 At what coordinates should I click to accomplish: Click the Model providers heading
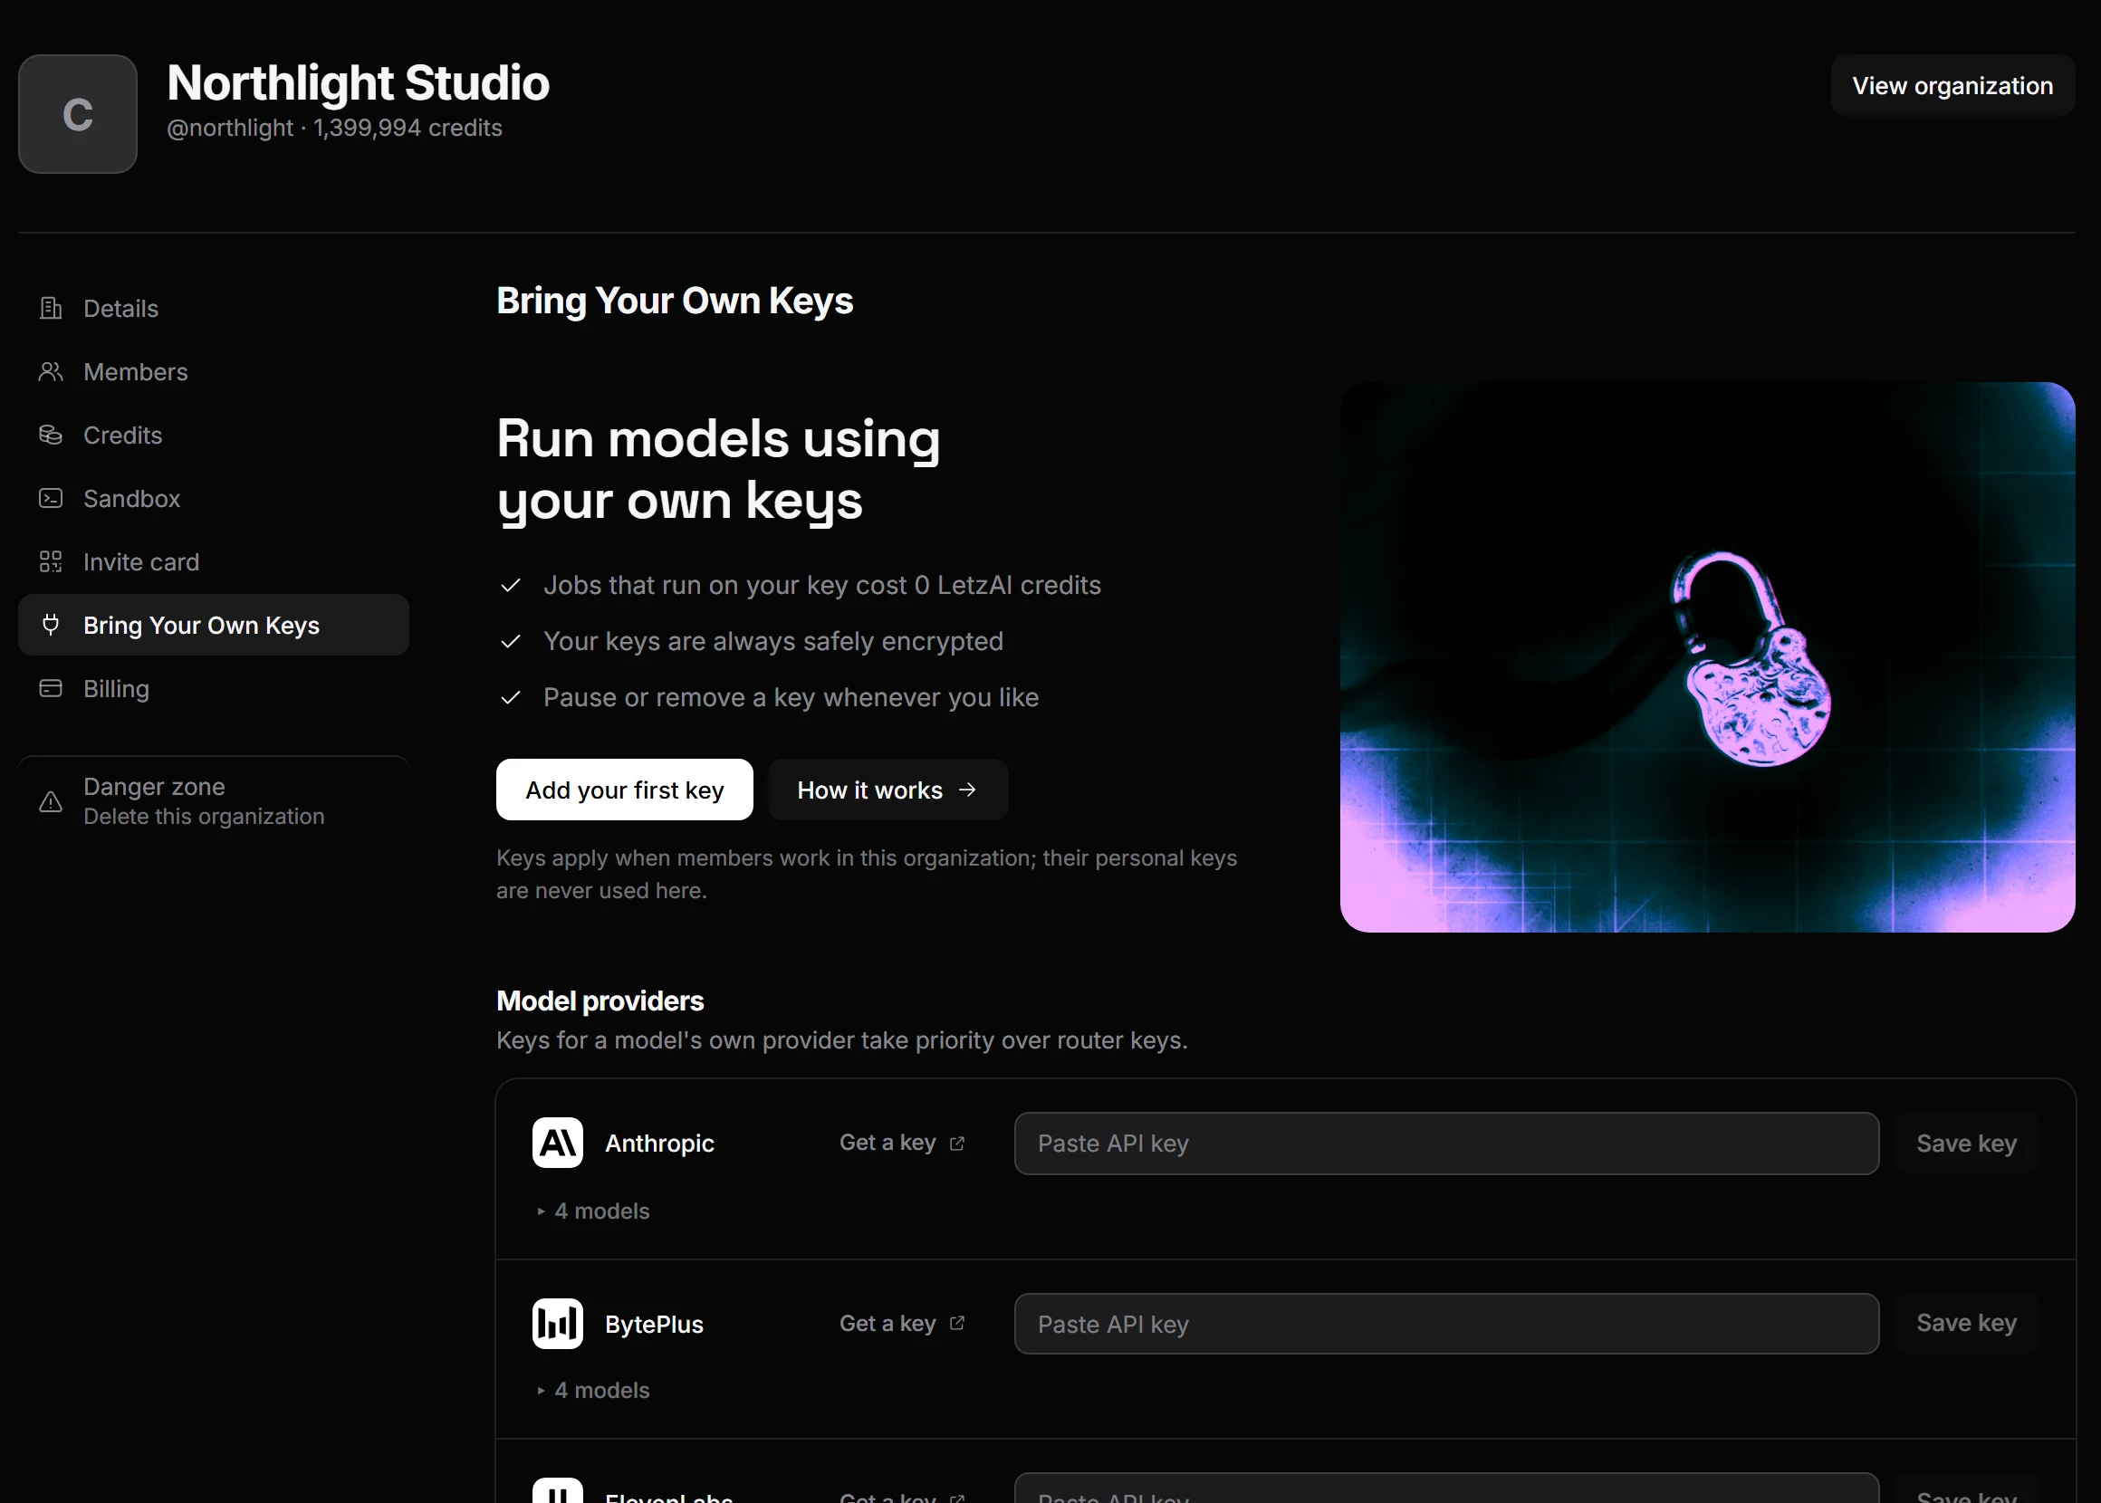(600, 1000)
